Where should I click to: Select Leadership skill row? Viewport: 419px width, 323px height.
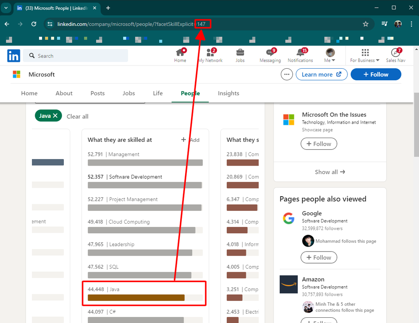pos(145,249)
